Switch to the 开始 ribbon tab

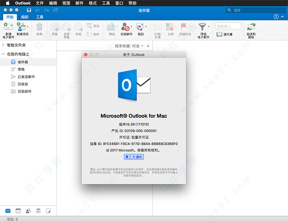tap(10, 17)
